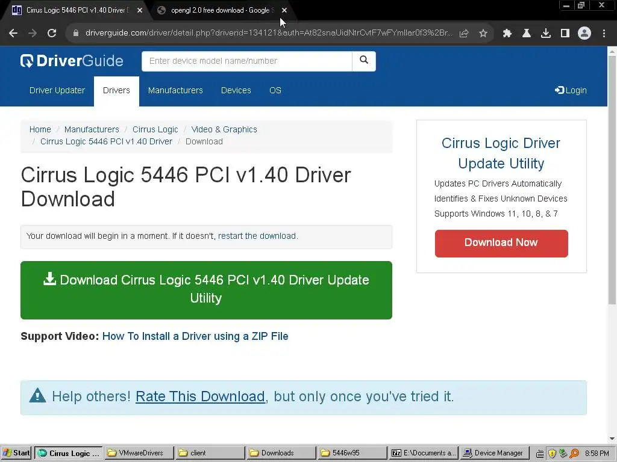This screenshot has height=462, width=617.
Task: Switch to Device Manager in taskbar
Action: pos(494,453)
